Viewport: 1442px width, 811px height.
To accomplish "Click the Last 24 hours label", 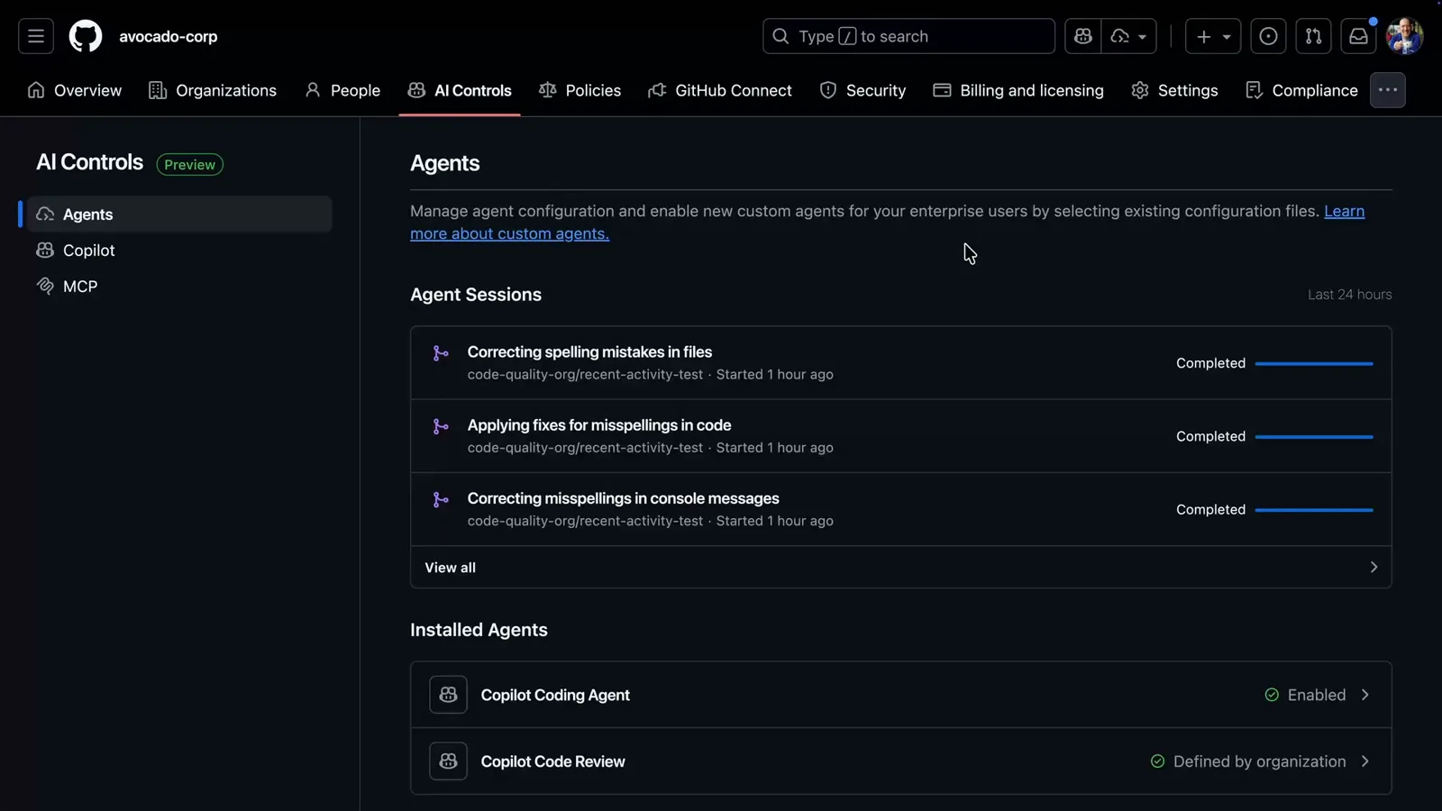I will (x=1349, y=295).
